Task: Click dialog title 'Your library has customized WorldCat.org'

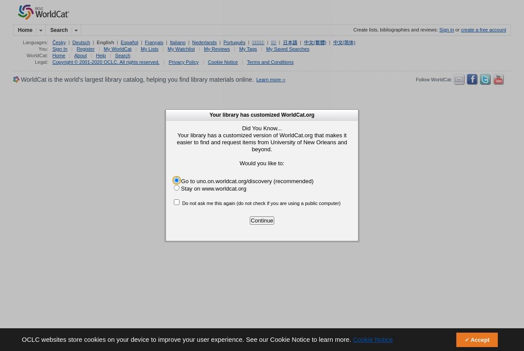Action: point(262,115)
